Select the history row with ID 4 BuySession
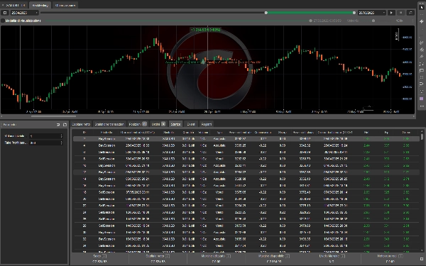426x266 pixels. tap(246, 145)
